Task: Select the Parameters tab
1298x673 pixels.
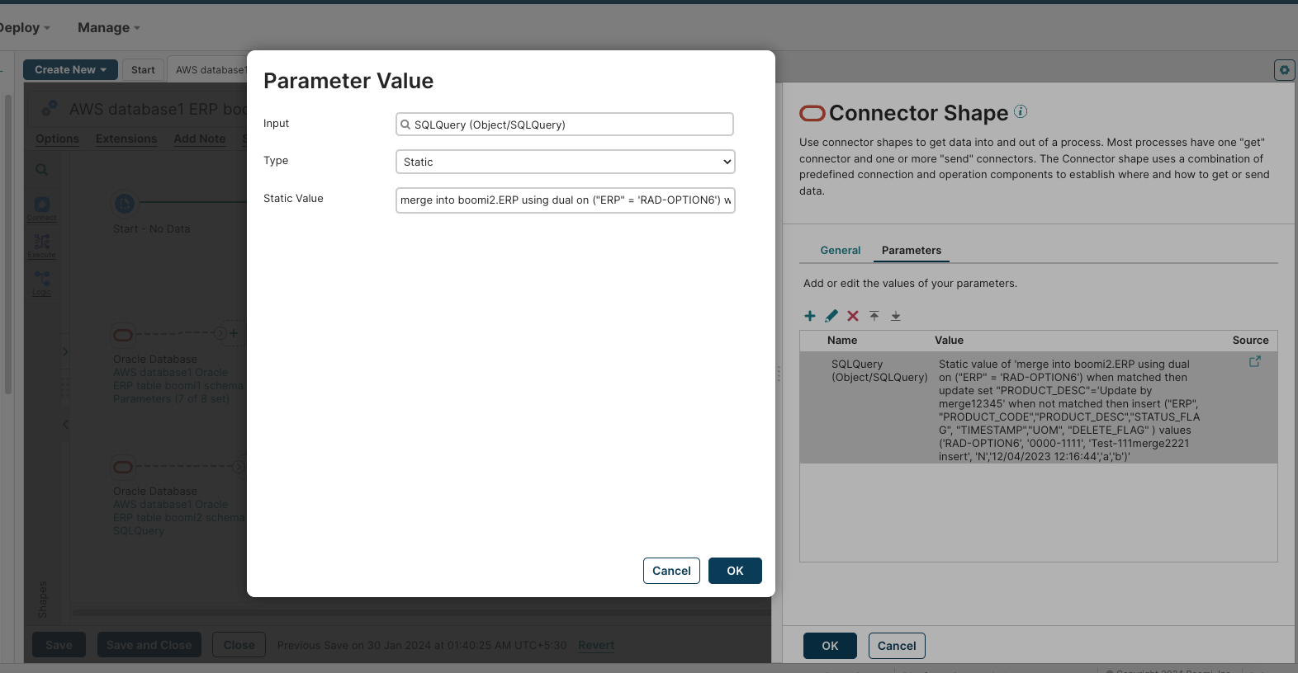Action: pyautogui.click(x=911, y=251)
